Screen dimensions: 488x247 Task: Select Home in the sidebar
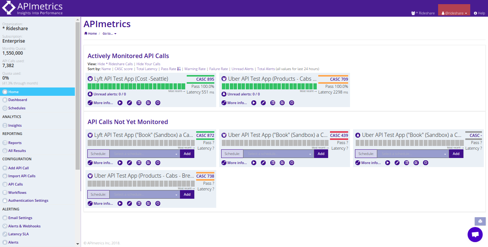(37, 92)
